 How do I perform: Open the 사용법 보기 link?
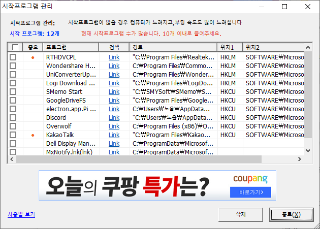click(21, 214)
